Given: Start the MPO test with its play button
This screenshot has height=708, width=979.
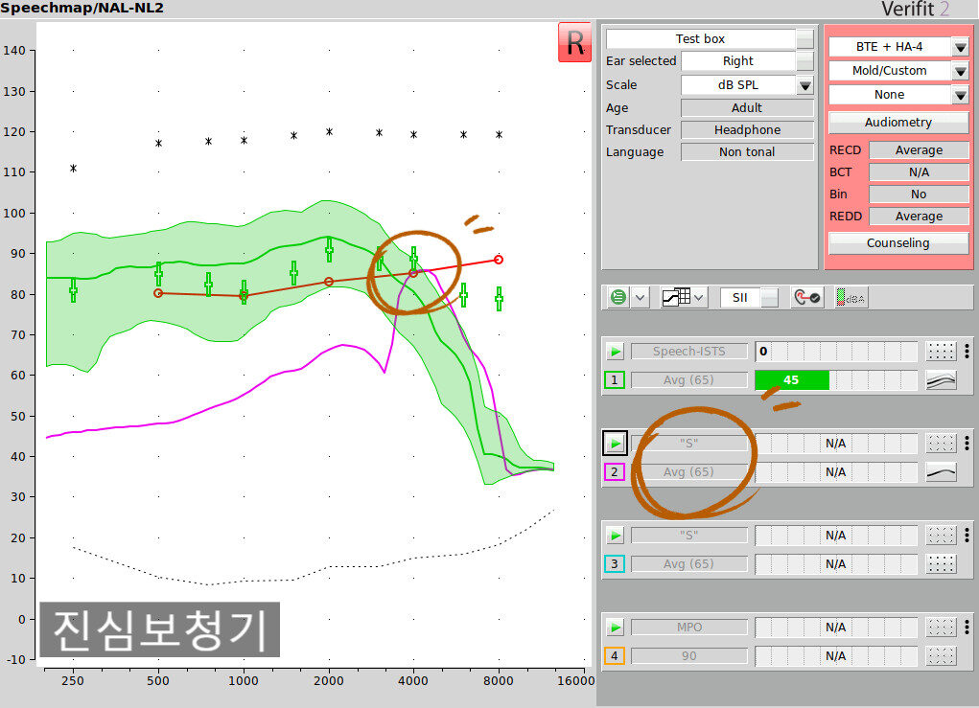Looking at the screenshot, I should (x=615, y=628).
